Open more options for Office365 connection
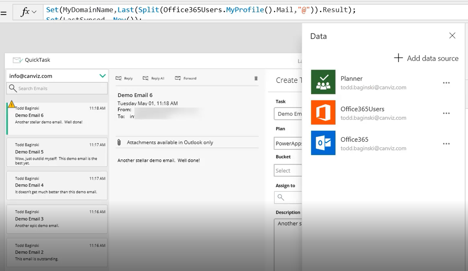 coord(446,144)
